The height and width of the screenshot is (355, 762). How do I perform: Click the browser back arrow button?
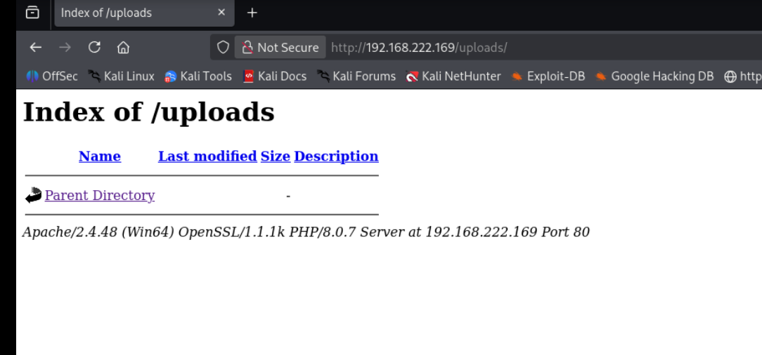pyautogui.click(x=36, y=48)
